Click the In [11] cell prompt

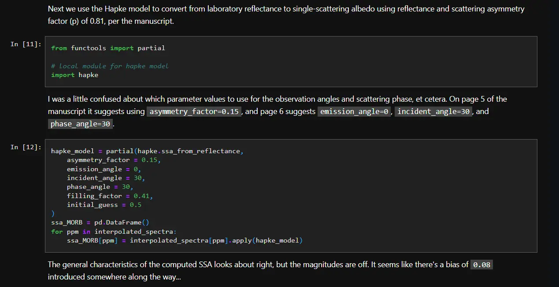[x=26, y=44]
